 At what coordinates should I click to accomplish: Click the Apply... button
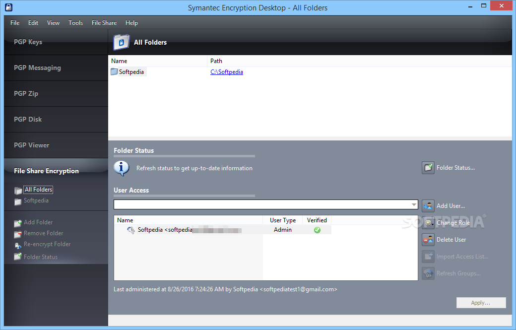coord(481,303)
